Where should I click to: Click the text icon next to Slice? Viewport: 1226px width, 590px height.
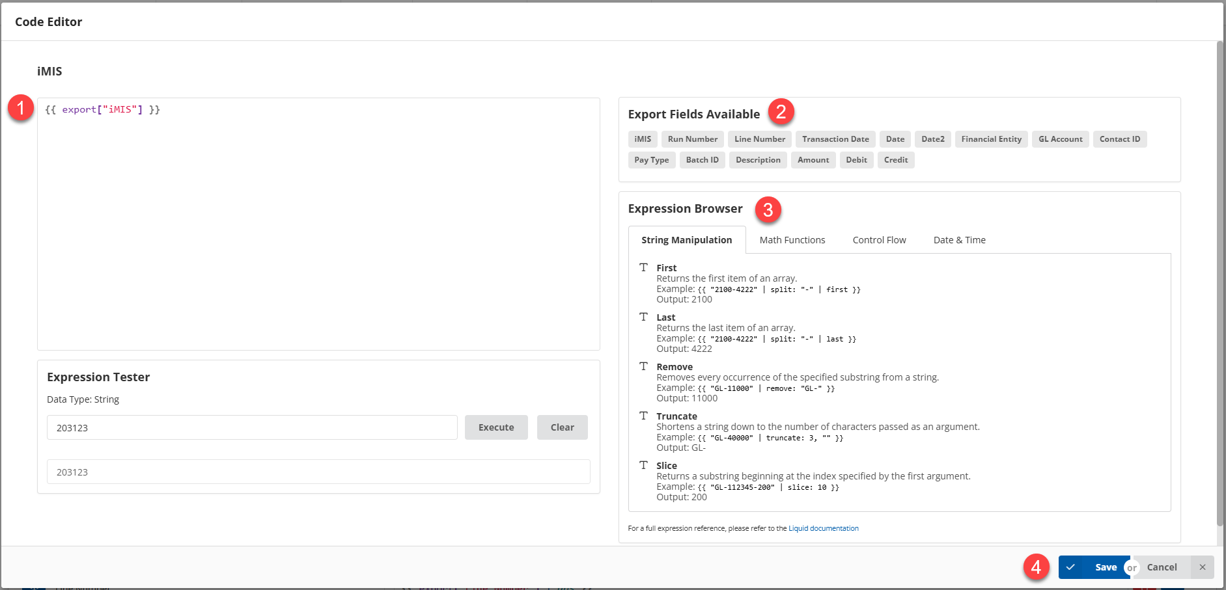tap(643, 465)
